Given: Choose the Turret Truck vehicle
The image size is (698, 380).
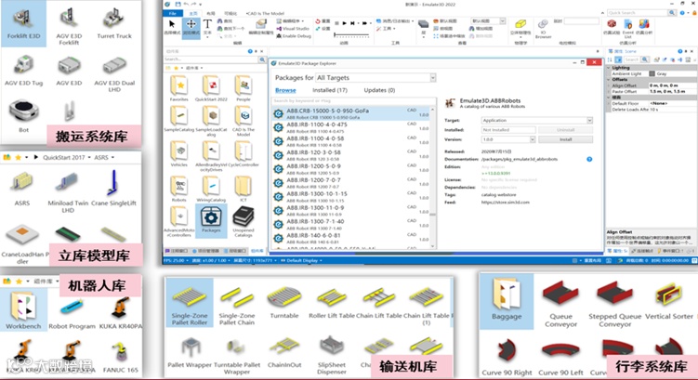Looking at the screenshot, I should coord(114,23).
